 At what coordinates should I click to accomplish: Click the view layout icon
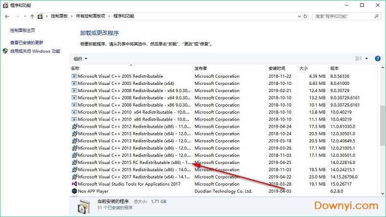[x=358, y=58]
